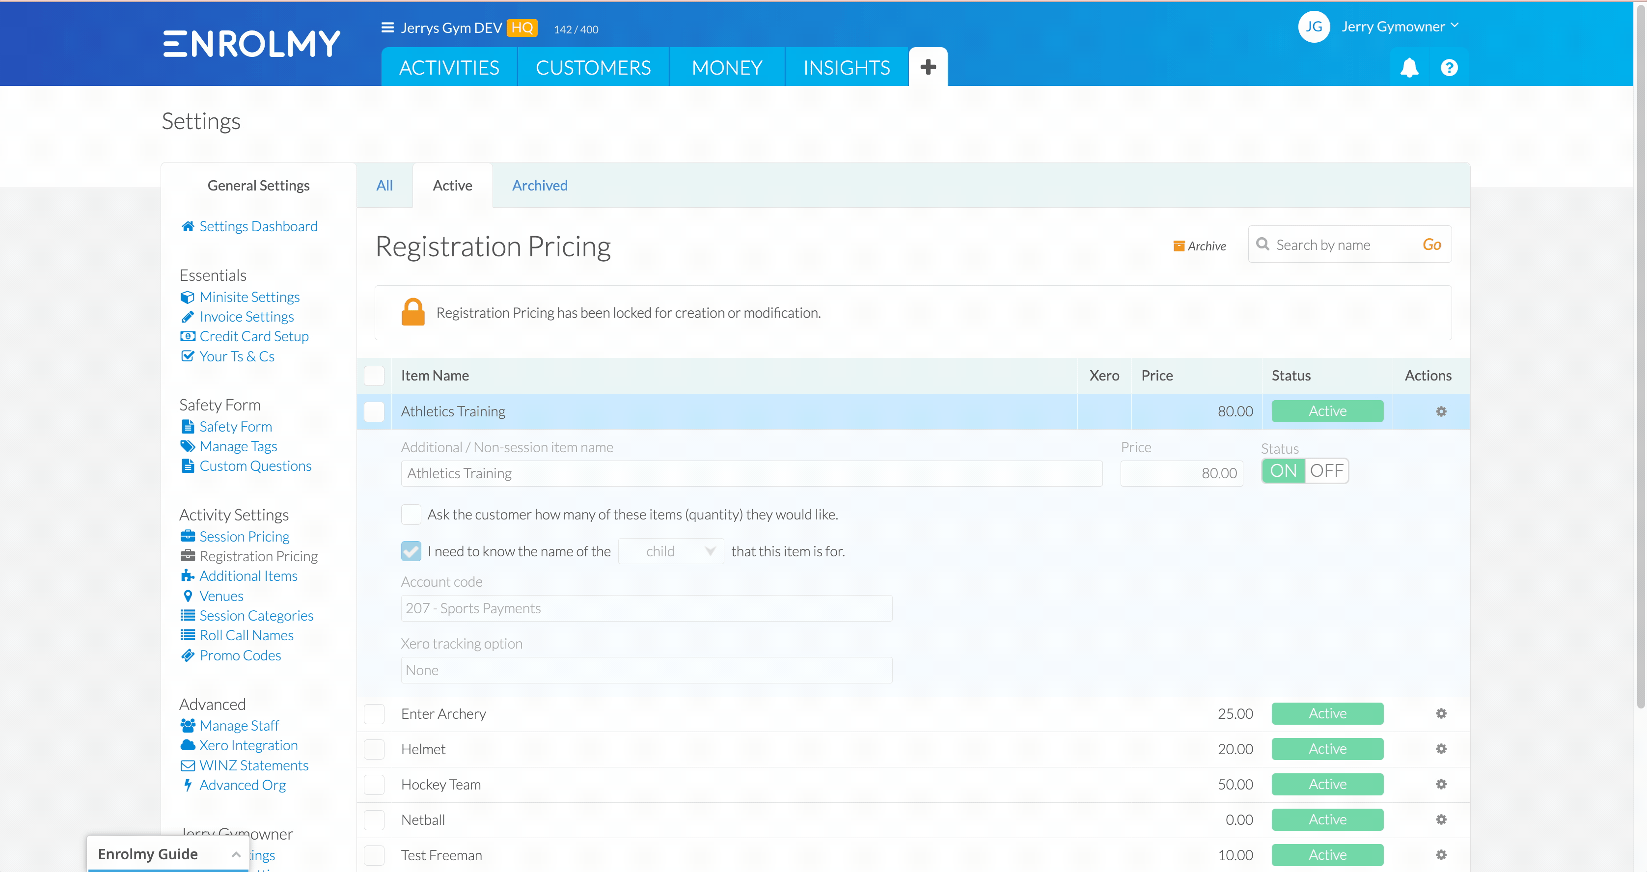Click the map pin icon next to Venues

[x=187, y=596]
